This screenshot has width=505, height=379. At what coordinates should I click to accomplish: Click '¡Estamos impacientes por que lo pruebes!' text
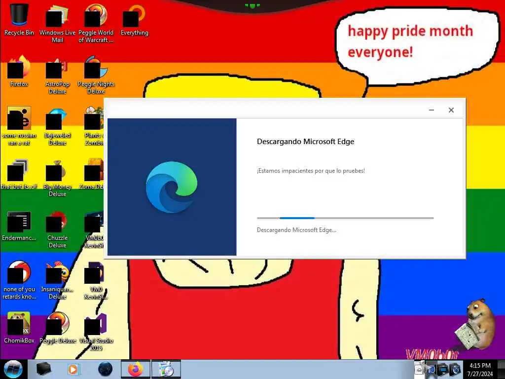point(311,171)
